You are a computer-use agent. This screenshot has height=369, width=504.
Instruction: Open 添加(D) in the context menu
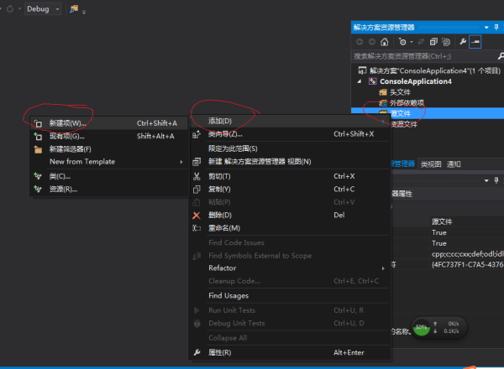click(x=291, y=121)
